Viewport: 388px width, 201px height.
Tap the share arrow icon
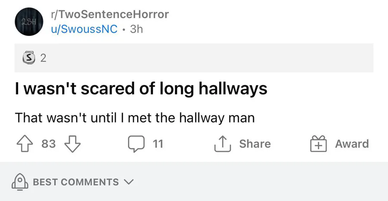(x=223, y=144)
